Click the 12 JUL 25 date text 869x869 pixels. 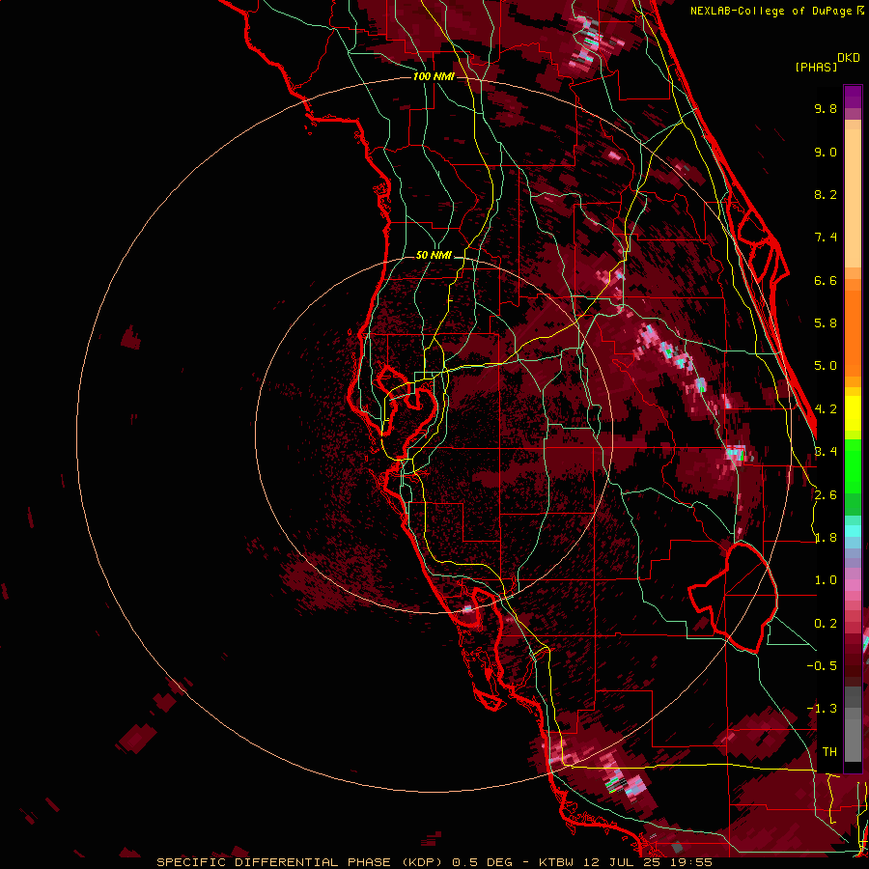tap(622, 862)
